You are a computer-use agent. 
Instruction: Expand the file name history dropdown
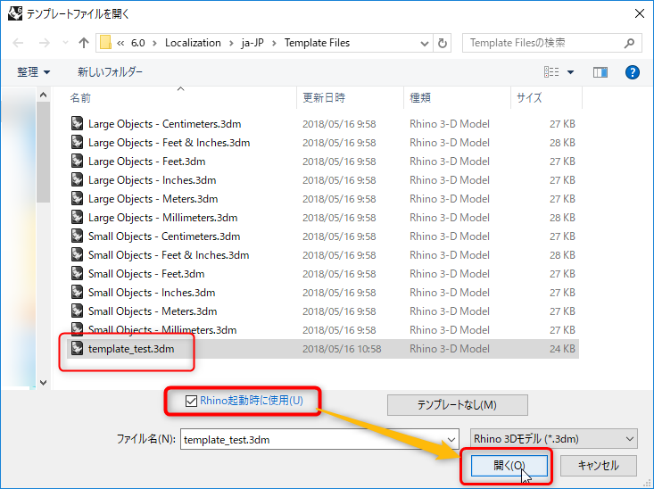pos(452,439)
